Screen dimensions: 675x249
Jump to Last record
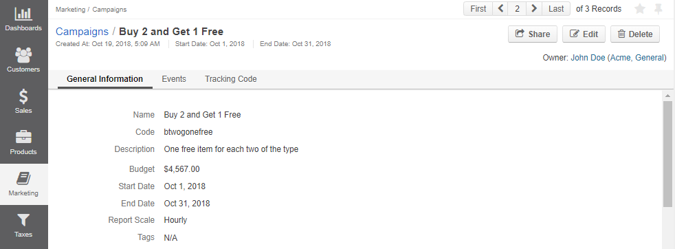556,9
